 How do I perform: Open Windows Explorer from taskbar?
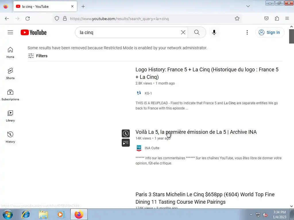click(x=43, y=214)
